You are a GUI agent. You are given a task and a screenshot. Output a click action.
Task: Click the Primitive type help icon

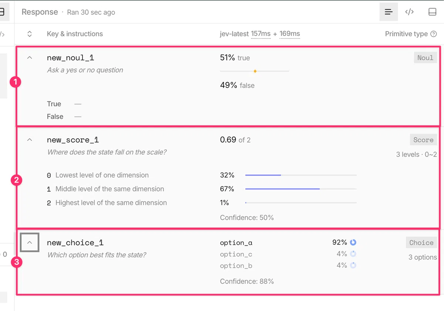[x=434, y=34]
